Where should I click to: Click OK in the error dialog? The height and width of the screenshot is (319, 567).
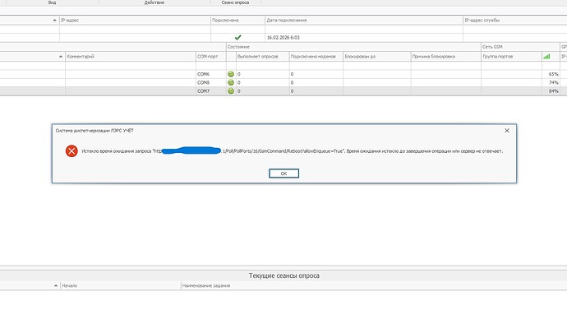tap(283, 173)
